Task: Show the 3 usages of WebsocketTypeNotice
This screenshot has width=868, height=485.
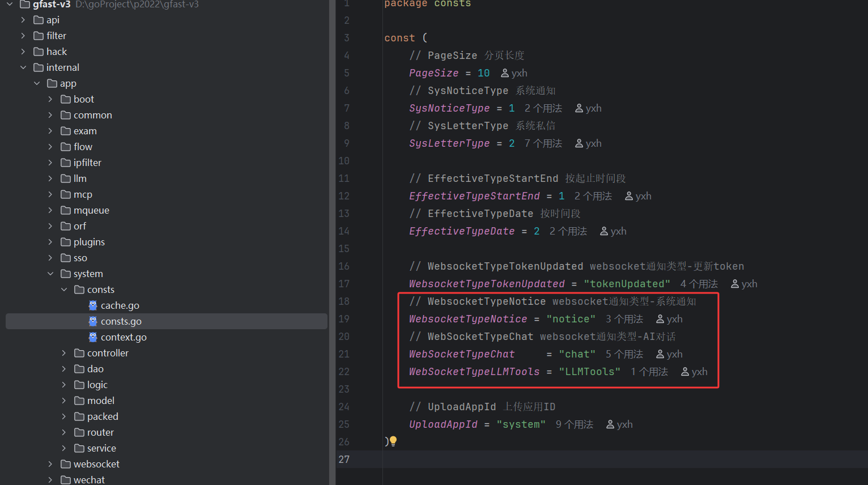Action: (x=624, y=319)
